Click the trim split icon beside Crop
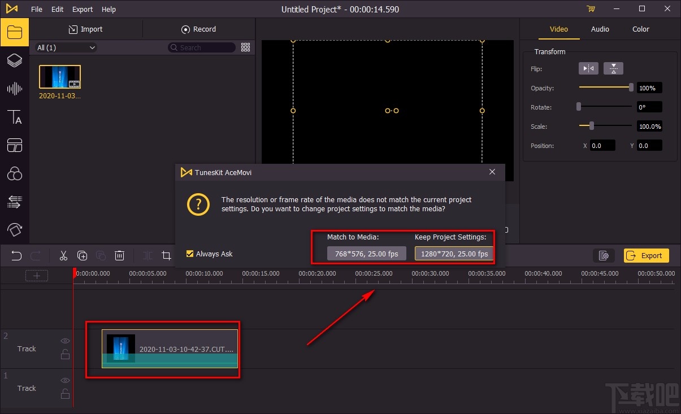681x414 pixels. coord(148,255)
